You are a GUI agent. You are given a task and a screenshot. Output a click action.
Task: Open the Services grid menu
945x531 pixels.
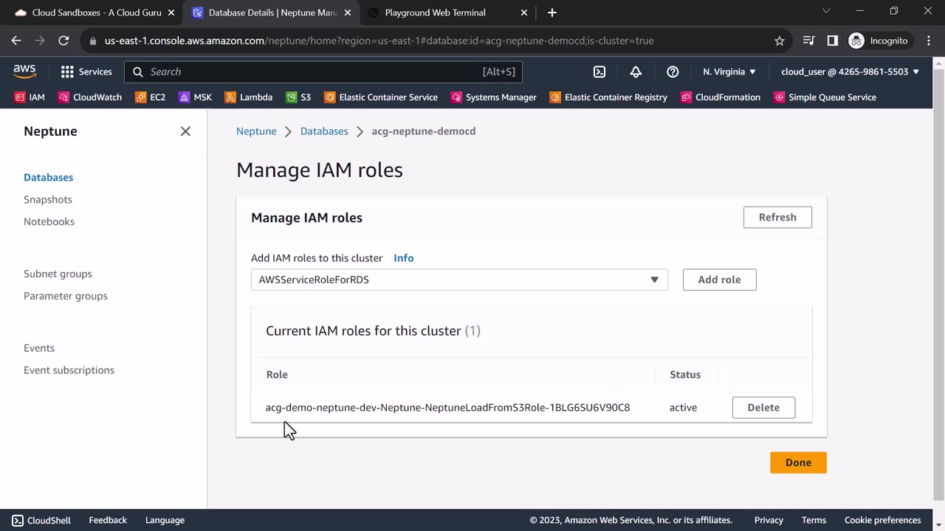[x=86, y=72]
